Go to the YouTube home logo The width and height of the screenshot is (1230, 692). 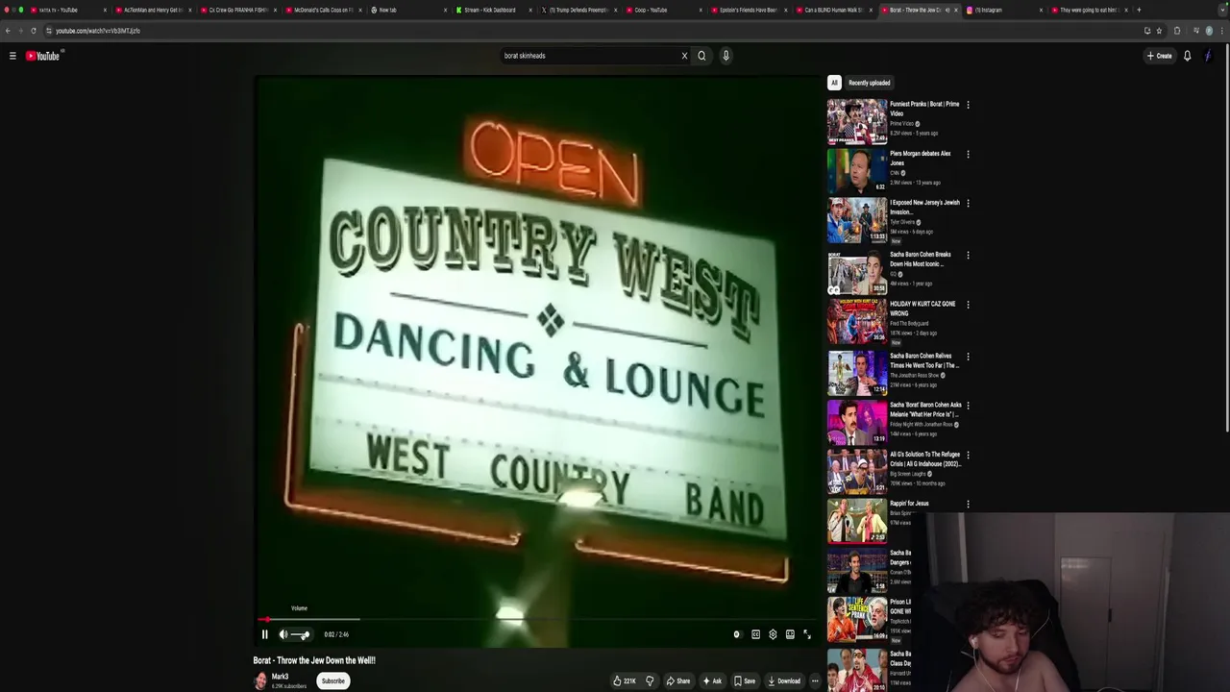coord(42,56)
